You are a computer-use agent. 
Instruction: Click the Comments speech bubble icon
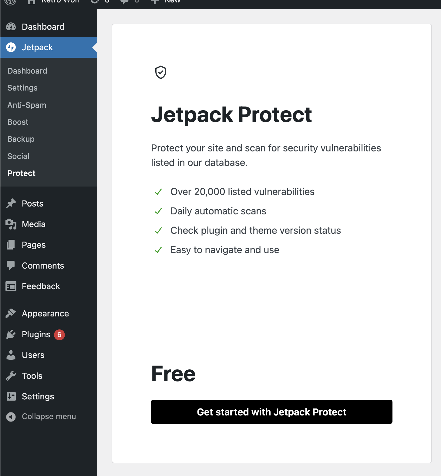(11, 266)
